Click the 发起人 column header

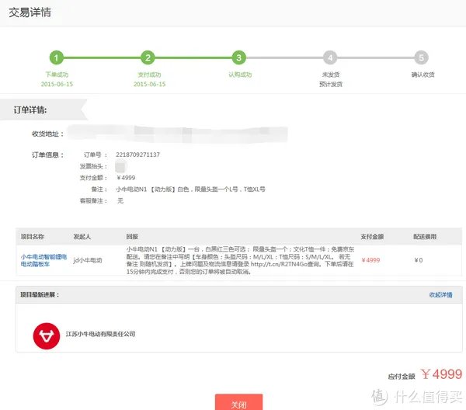click(x=82, y=237)
